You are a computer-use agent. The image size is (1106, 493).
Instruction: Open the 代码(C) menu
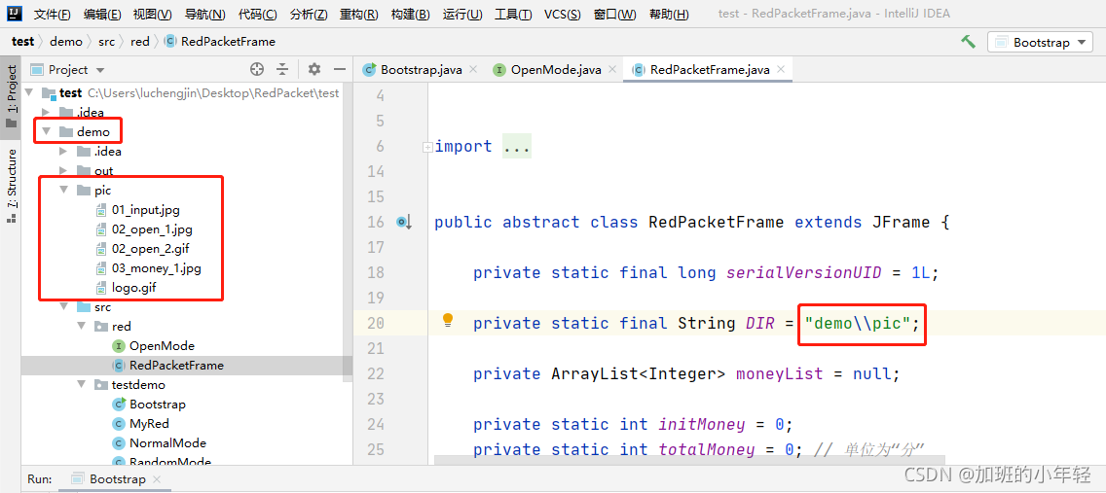(257, 14)
